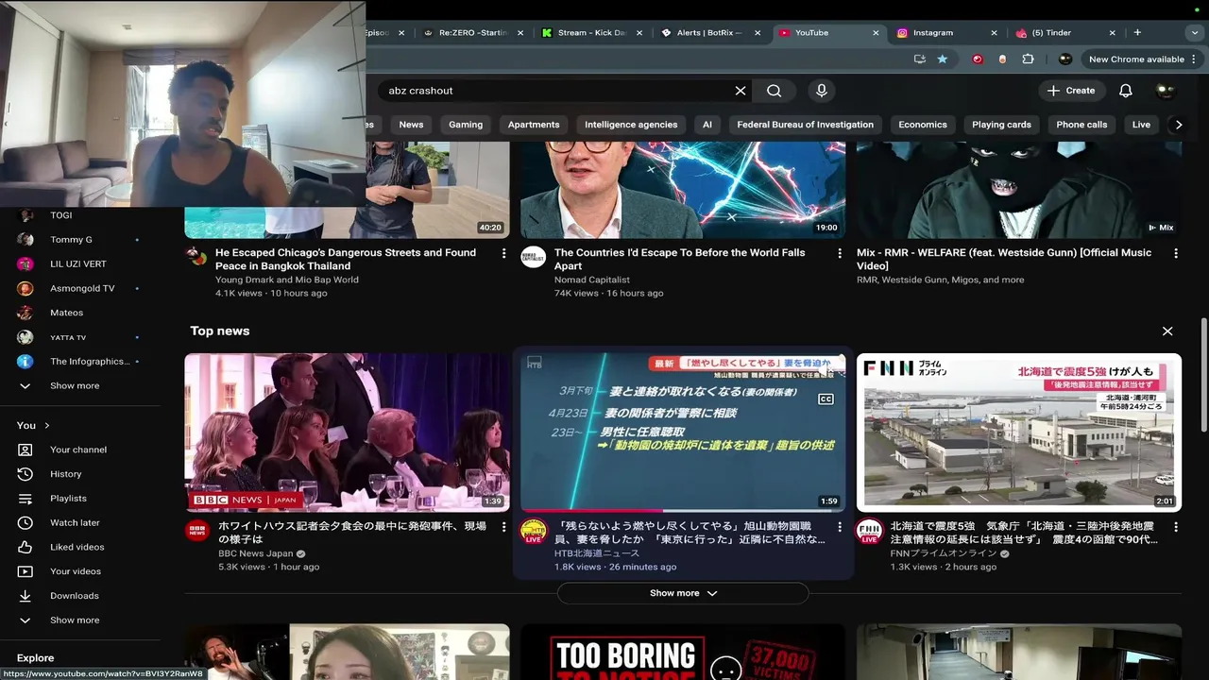Select the Apartments filter chip
The width and height of the screenshot is (1209, 680).
(534, 125)
